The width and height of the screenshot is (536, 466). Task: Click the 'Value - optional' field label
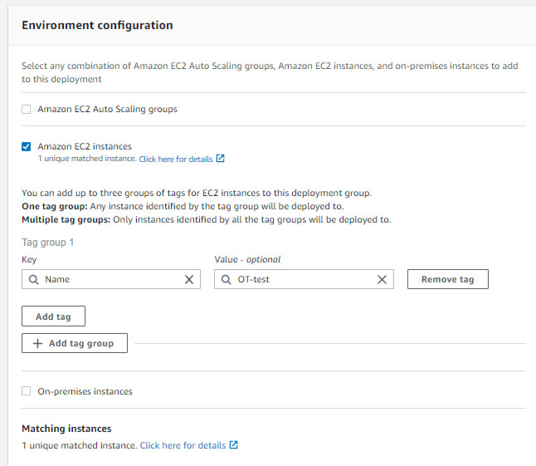(x=247, y=259)
